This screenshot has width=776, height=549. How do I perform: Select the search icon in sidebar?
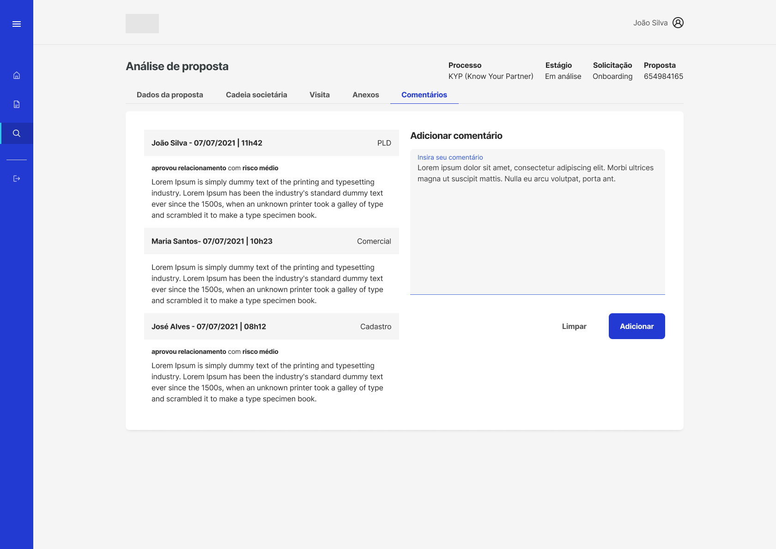[x=17, y=133]
